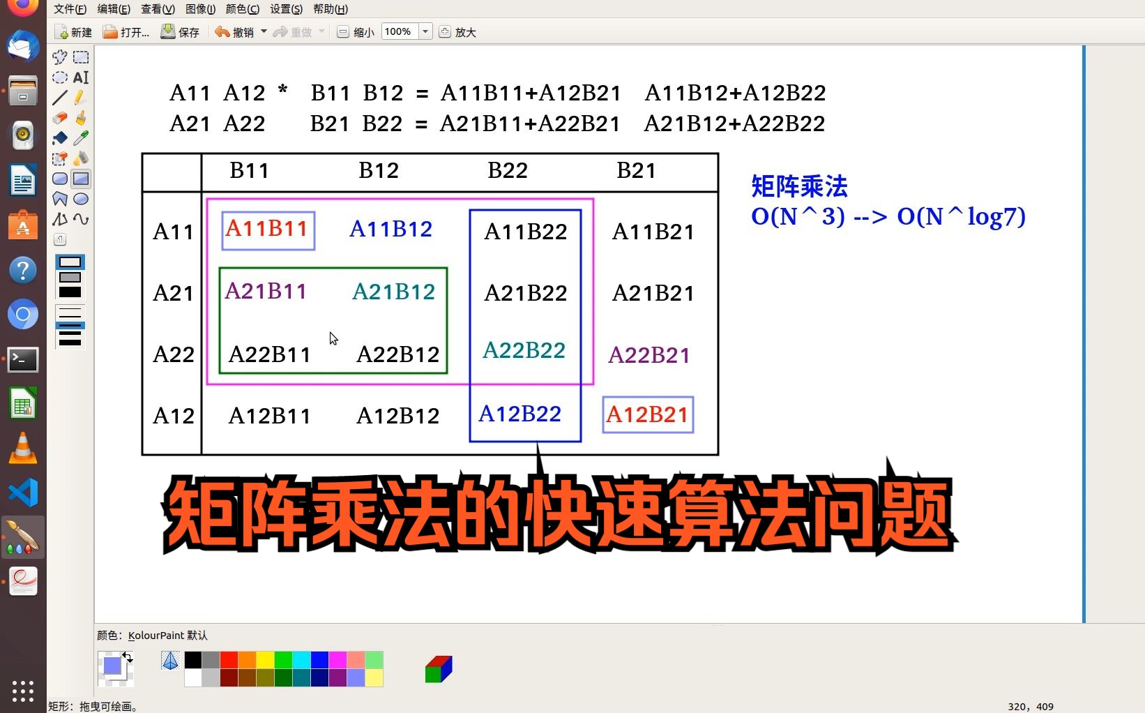Open the 编辑(E) menu
The height and width of the screenshot is (713, 1145).
coord(114,9)
